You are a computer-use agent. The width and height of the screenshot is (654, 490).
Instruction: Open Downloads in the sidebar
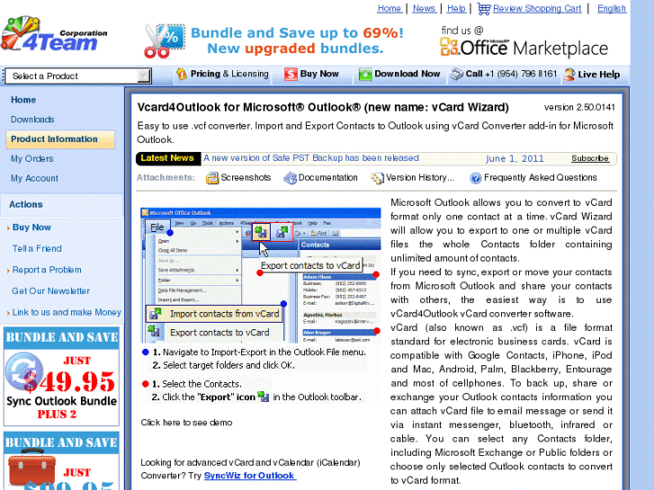(x=32, y=120)
